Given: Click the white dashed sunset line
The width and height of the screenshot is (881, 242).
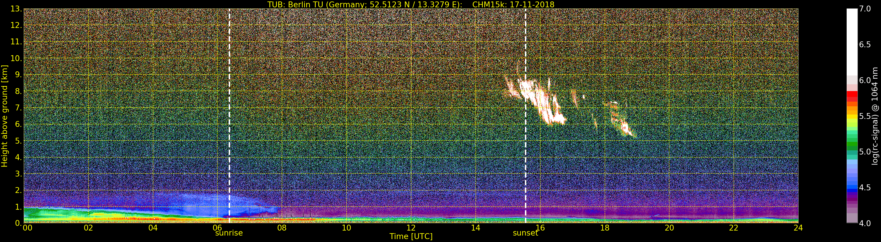Looking at the screenshot, I should click(525, 116).
